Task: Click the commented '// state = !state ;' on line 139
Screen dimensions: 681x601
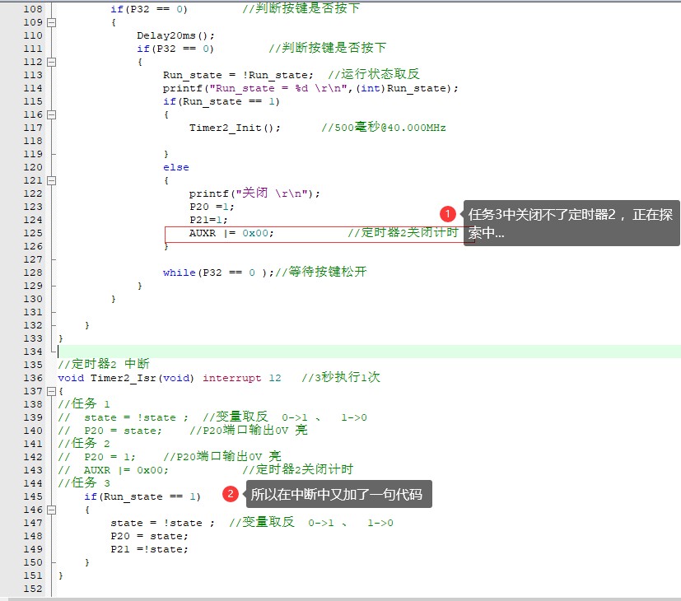Action: pyautogui.click(x=124, y=417)
